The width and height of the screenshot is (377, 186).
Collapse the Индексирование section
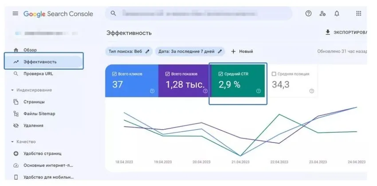coord(12,90)
